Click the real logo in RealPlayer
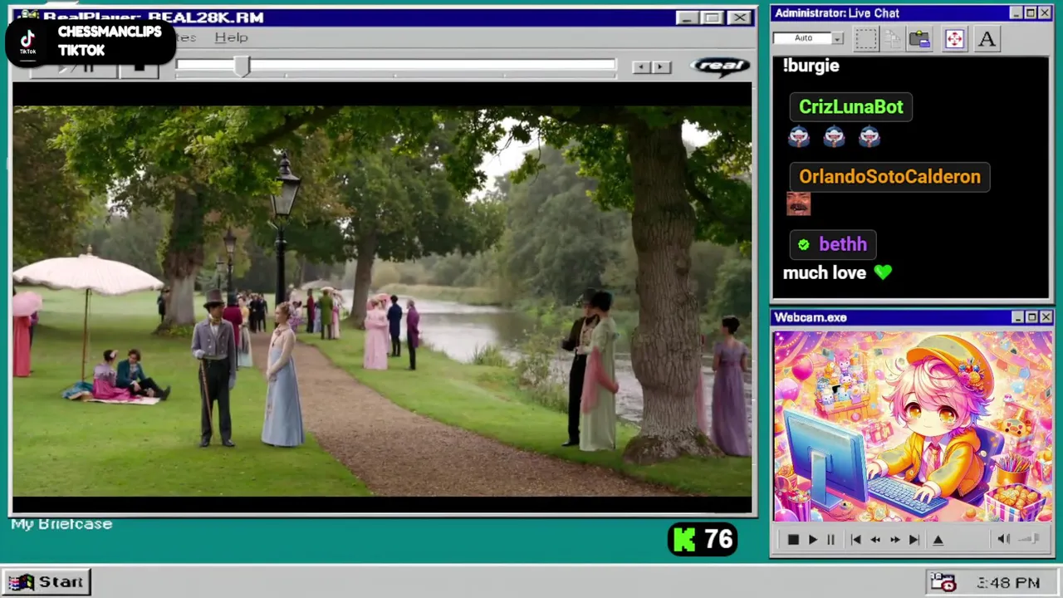 point(720,66)
